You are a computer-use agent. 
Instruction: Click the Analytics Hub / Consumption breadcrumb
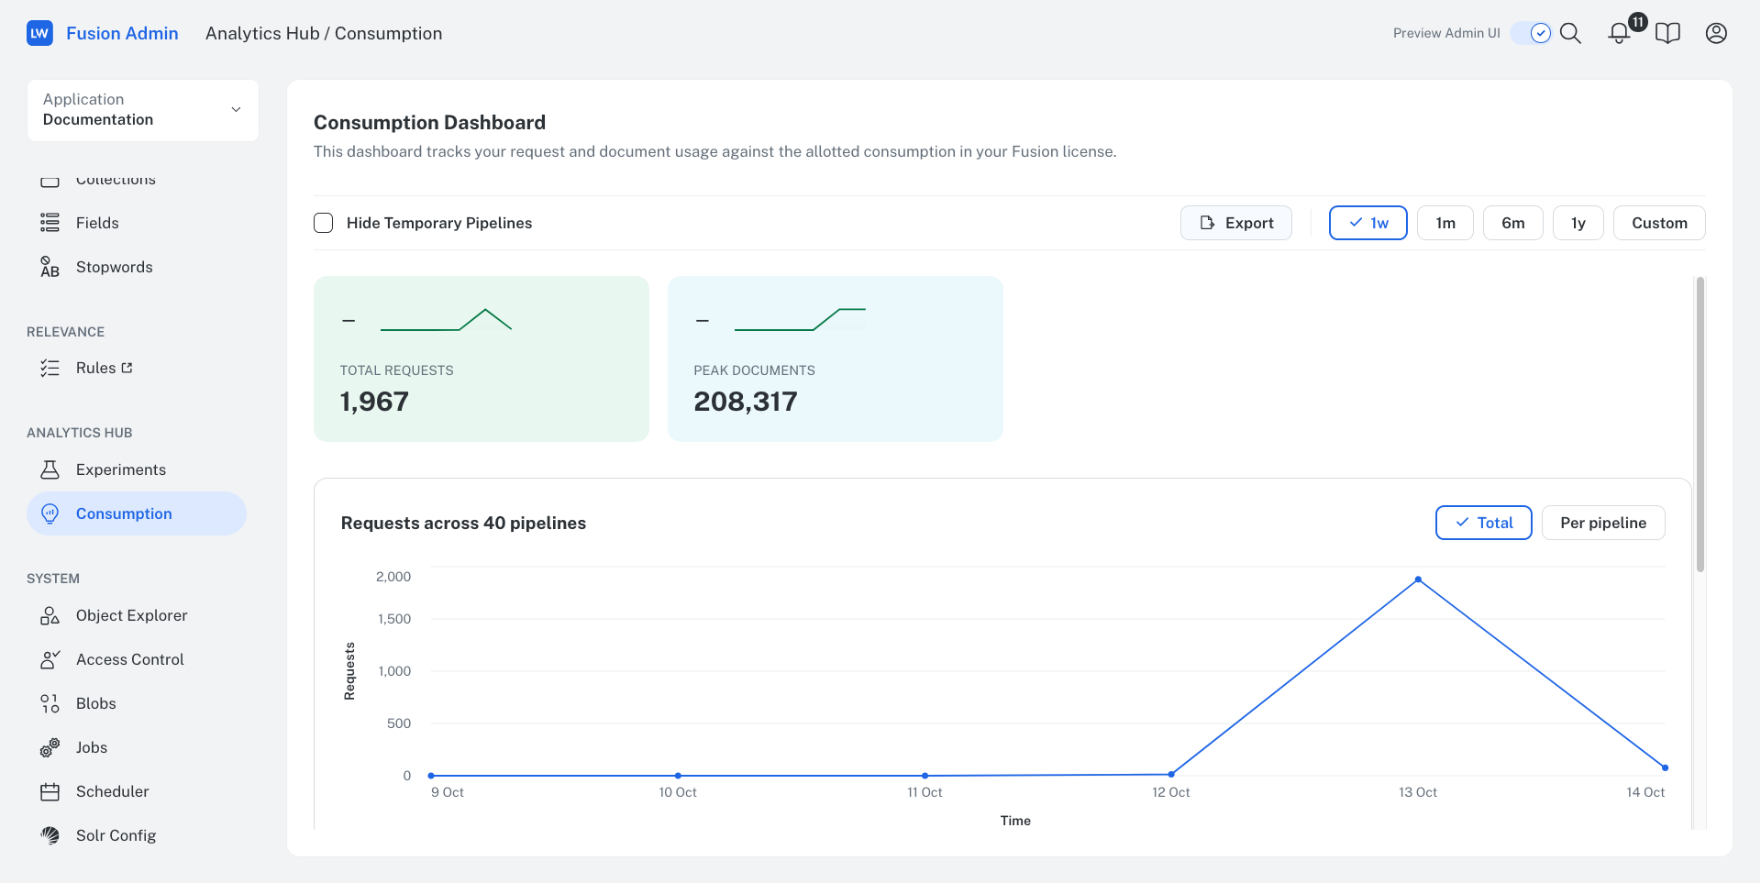pyautogui.click(x=324, y=33)
